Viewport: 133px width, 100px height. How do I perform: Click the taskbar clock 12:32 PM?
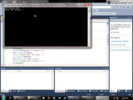coord(125,98)
